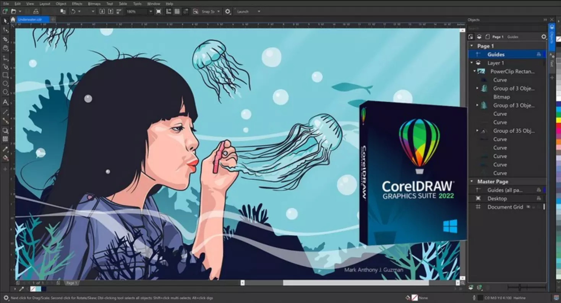Select the Transparency checkerboard tool
This screenshot has height=303, width=561.
pyautogui.click(x=5, y=139)
